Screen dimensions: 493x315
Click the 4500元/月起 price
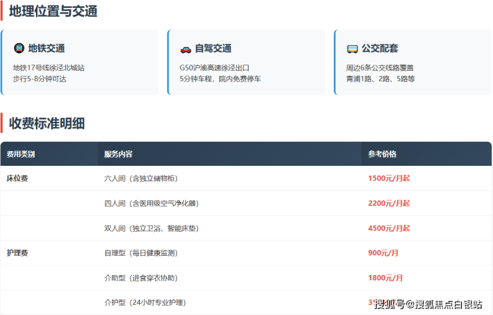click(389, 228)
